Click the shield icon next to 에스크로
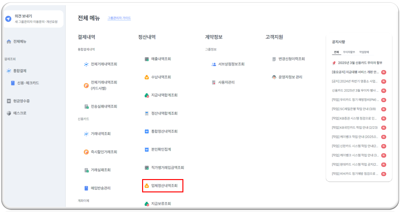This screenshot has height=212, width=401. [9, 113]
